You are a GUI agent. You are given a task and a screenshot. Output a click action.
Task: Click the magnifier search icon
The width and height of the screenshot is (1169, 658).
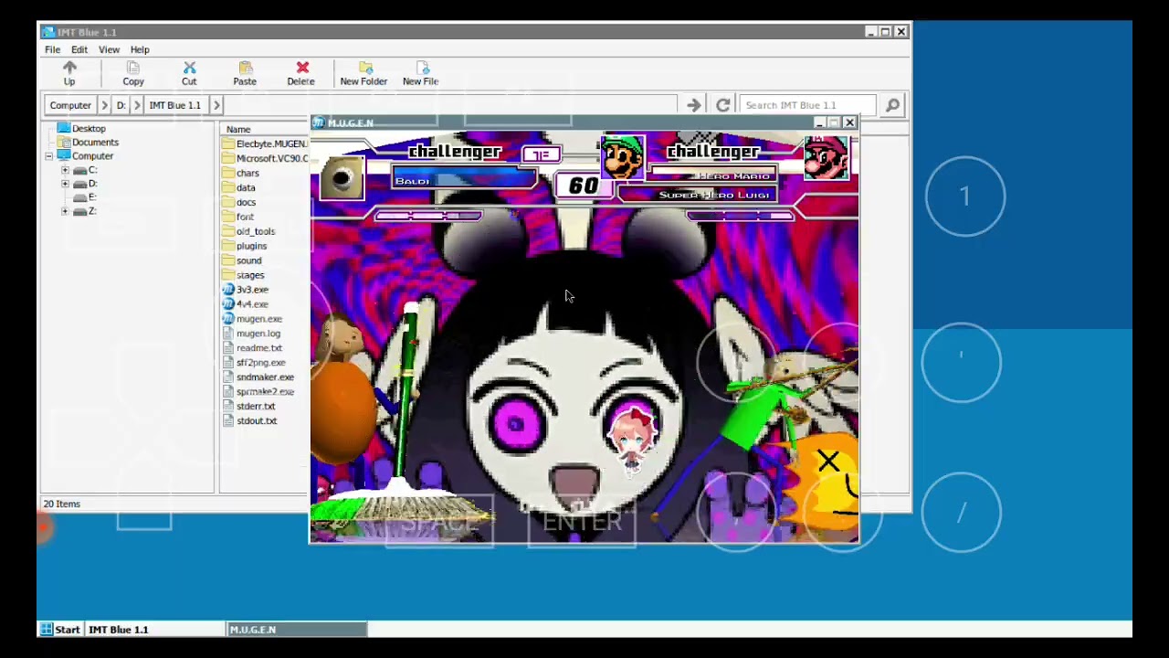892,105
